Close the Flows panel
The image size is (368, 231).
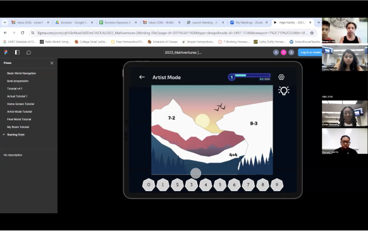point(52,63)
